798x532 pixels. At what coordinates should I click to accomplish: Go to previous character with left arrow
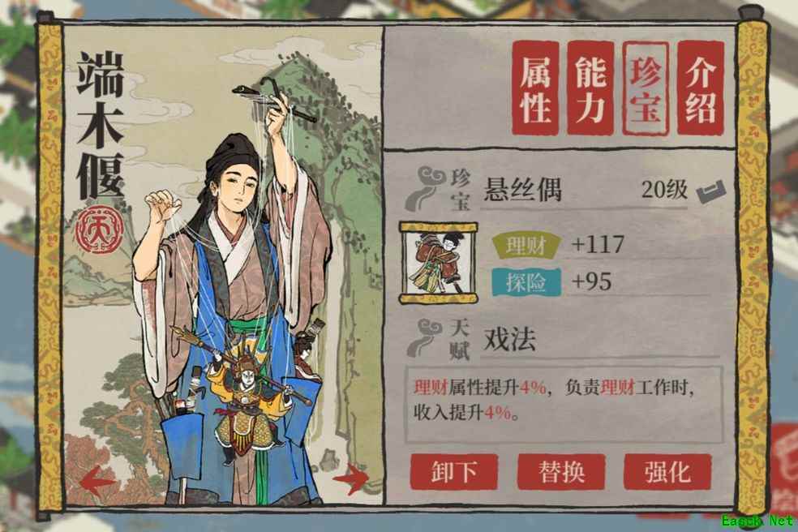(x=97, y=481)
